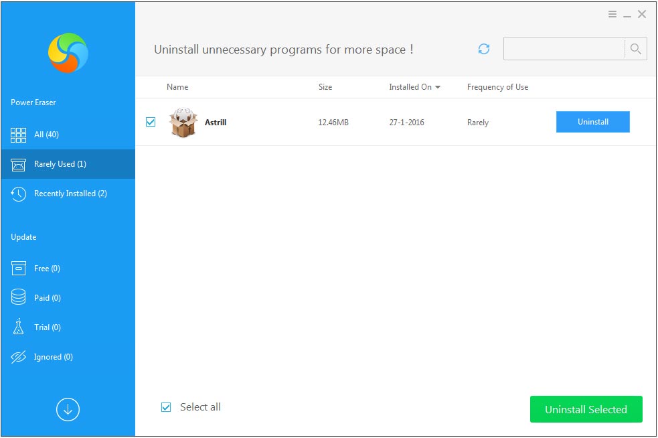
Task: Sort the list by Name column
Action: [177, 87]
